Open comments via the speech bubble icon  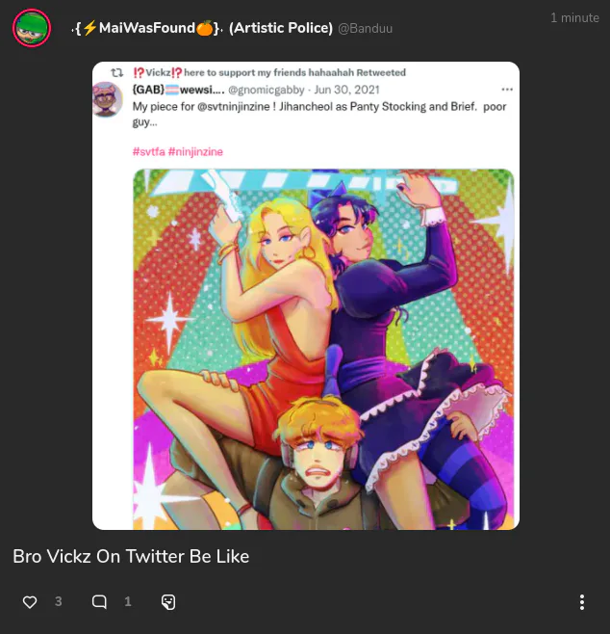click(99, 602)
